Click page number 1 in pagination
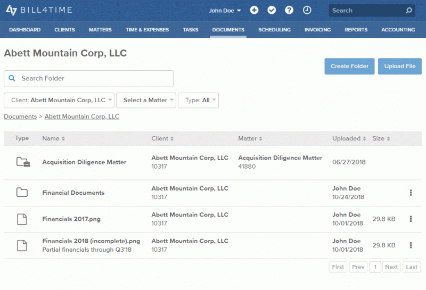The image size is (426, 290). [375, 267]
